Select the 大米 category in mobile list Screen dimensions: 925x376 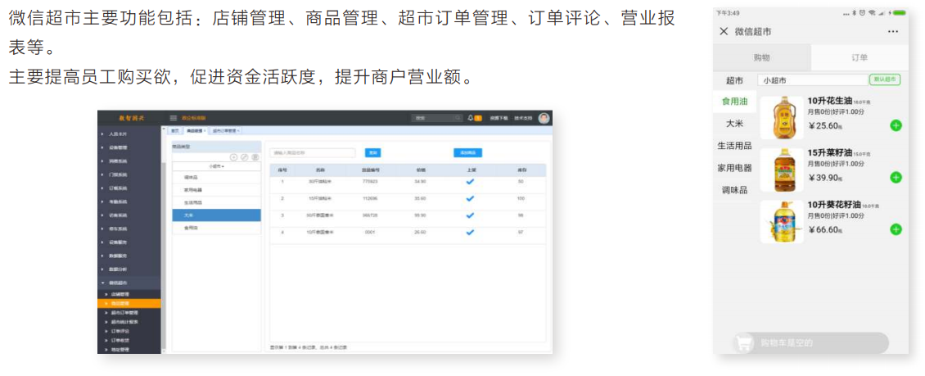point(734,124)
